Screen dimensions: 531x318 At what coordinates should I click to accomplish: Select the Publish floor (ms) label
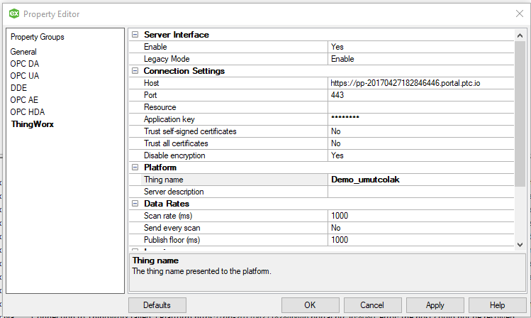[x=172, y=240]
